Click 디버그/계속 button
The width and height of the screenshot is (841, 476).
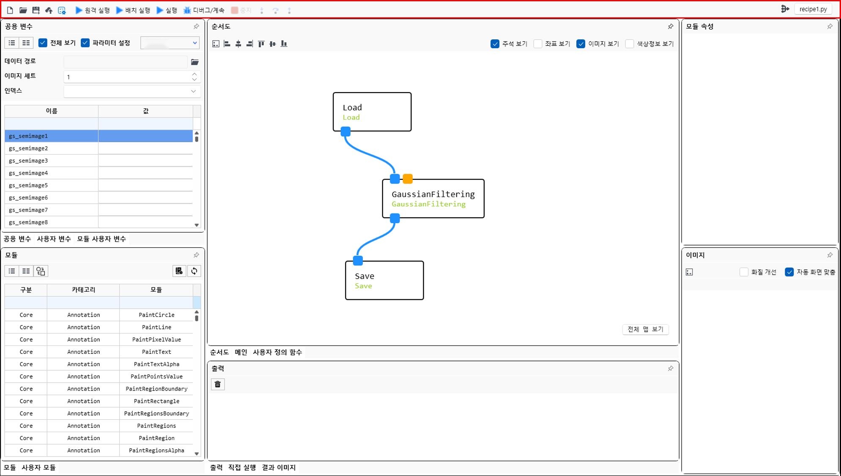[204, 10]
